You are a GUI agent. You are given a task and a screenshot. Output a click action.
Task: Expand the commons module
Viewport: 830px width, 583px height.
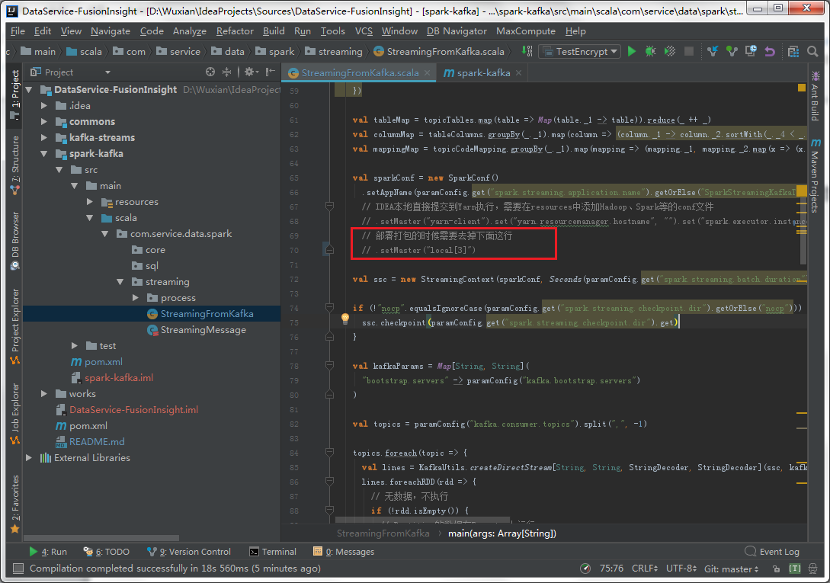[44, 121]
